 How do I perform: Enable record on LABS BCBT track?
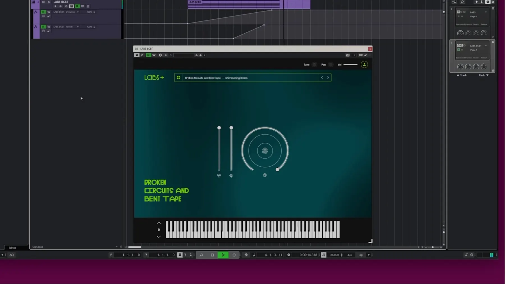55,6
